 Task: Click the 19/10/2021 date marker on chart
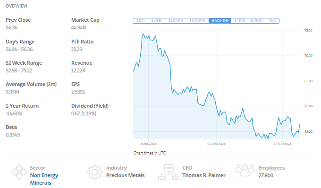click(282, 144)
